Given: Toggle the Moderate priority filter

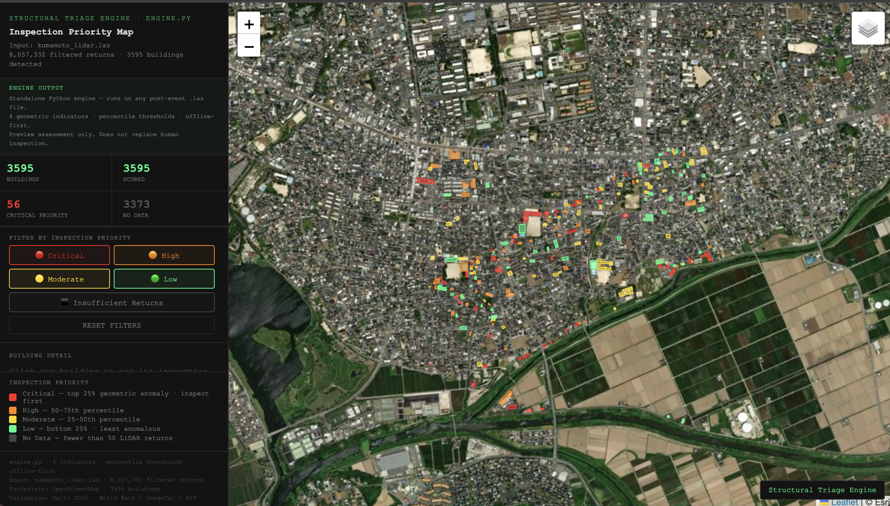Looking at the screenshot, I should 59,279.
